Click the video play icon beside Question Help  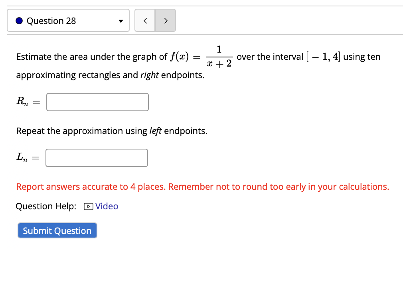[88, 206]
